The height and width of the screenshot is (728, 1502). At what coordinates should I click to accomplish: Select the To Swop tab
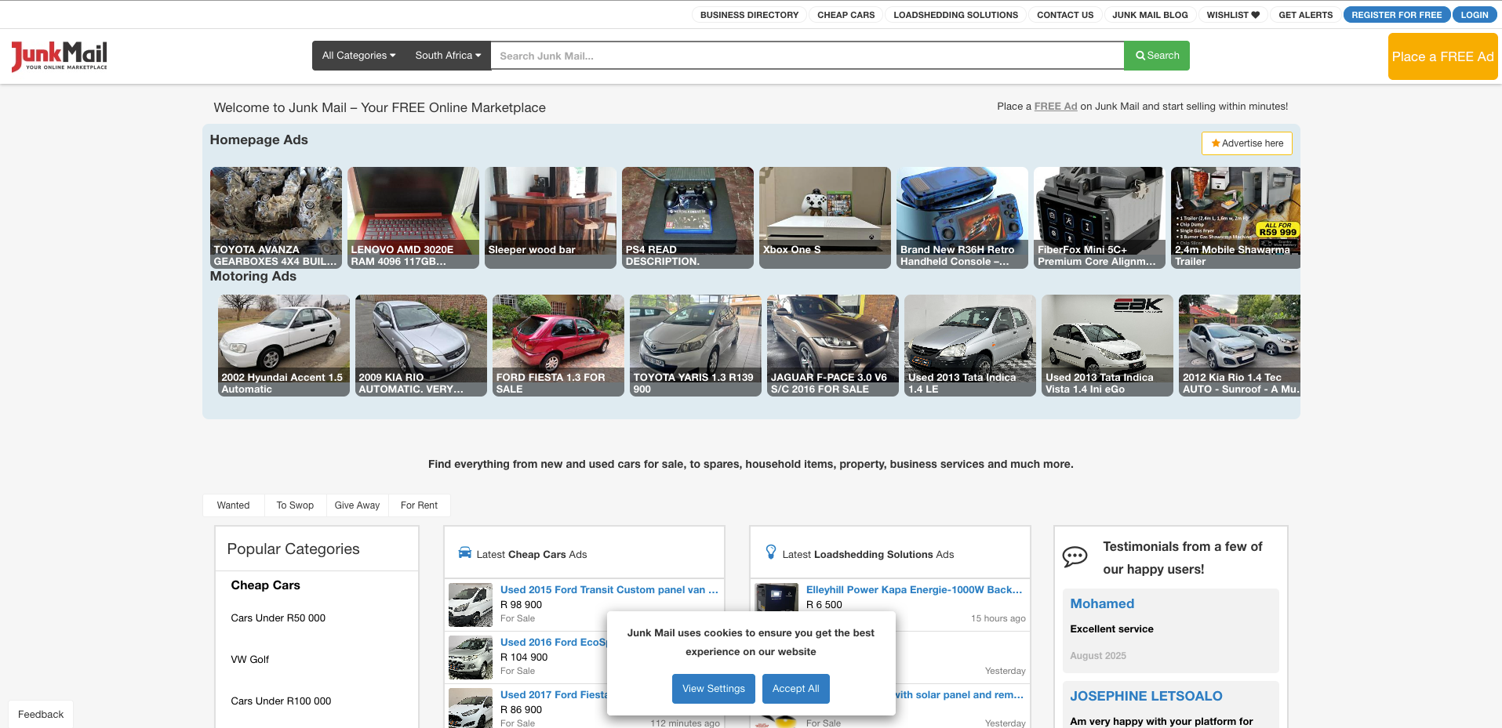pos(295,505)
